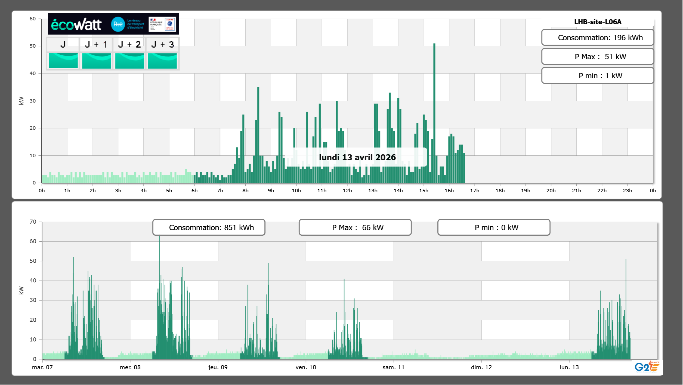Image resolution: width=683 pixels, height=385 pixels.
Task: Select the J day tab
Action: pos(63,45)
